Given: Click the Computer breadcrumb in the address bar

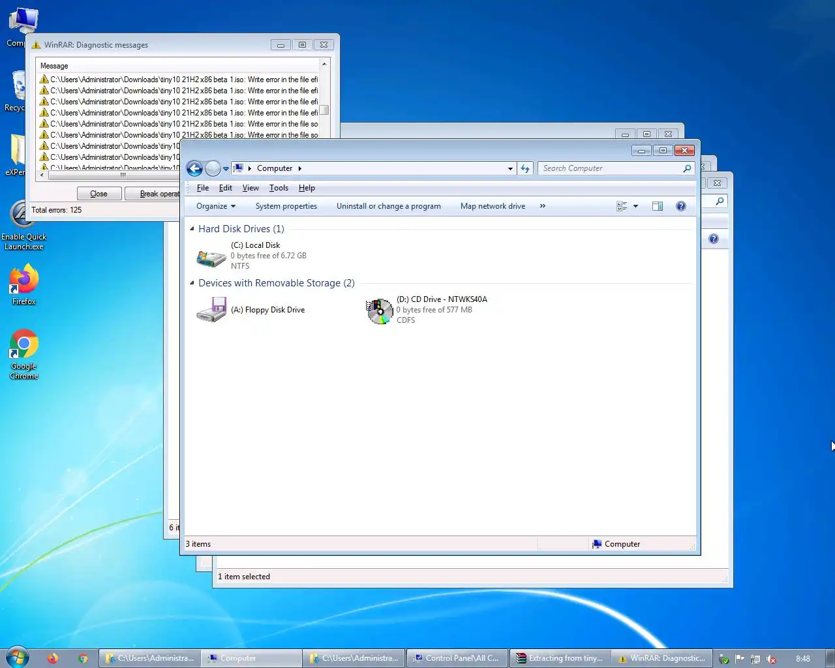Looking at the screenshot, I should point(275,168).
